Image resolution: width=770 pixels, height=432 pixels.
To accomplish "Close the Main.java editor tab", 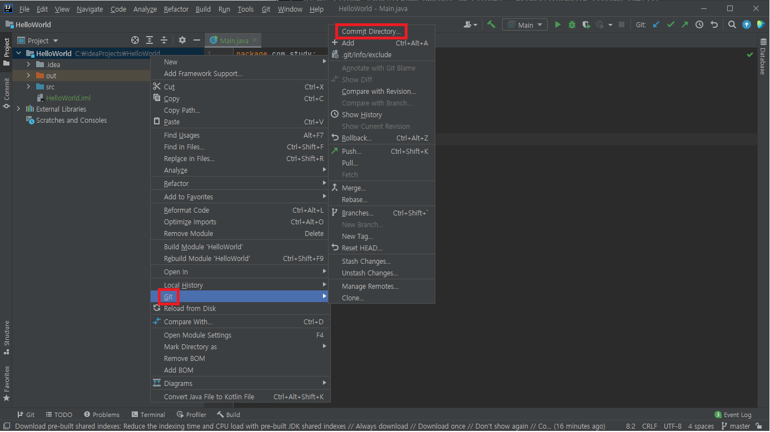I will 255,41.
